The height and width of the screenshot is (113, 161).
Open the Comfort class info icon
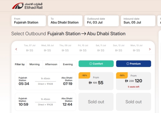[x=91, y=64]
